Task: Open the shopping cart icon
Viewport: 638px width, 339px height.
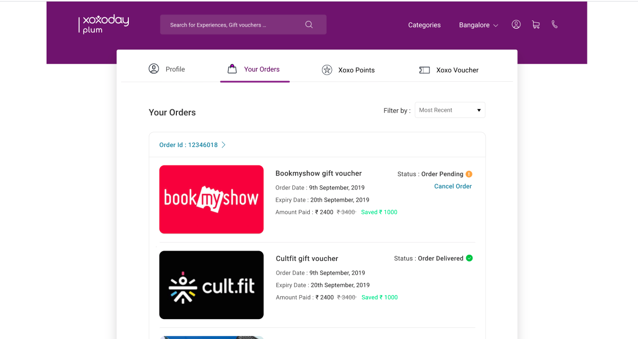Action: (x=536, y=25)
